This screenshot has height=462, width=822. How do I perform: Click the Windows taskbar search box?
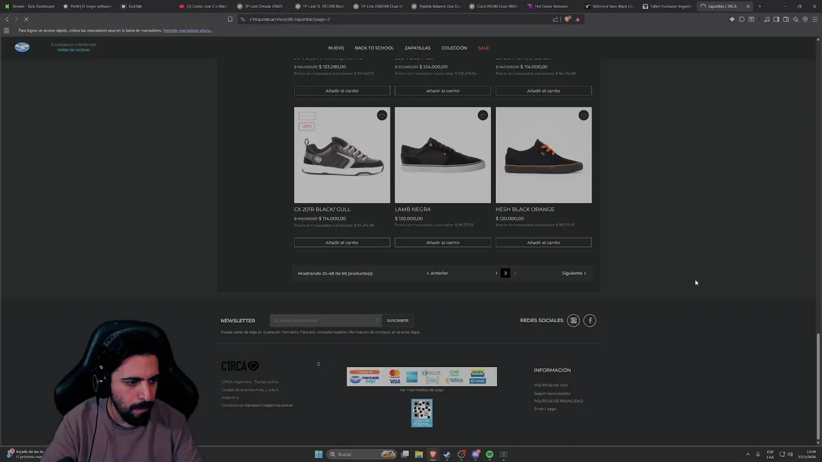361,454
